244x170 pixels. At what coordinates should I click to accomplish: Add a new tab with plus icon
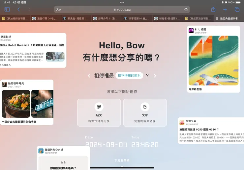tap(225, 10)
